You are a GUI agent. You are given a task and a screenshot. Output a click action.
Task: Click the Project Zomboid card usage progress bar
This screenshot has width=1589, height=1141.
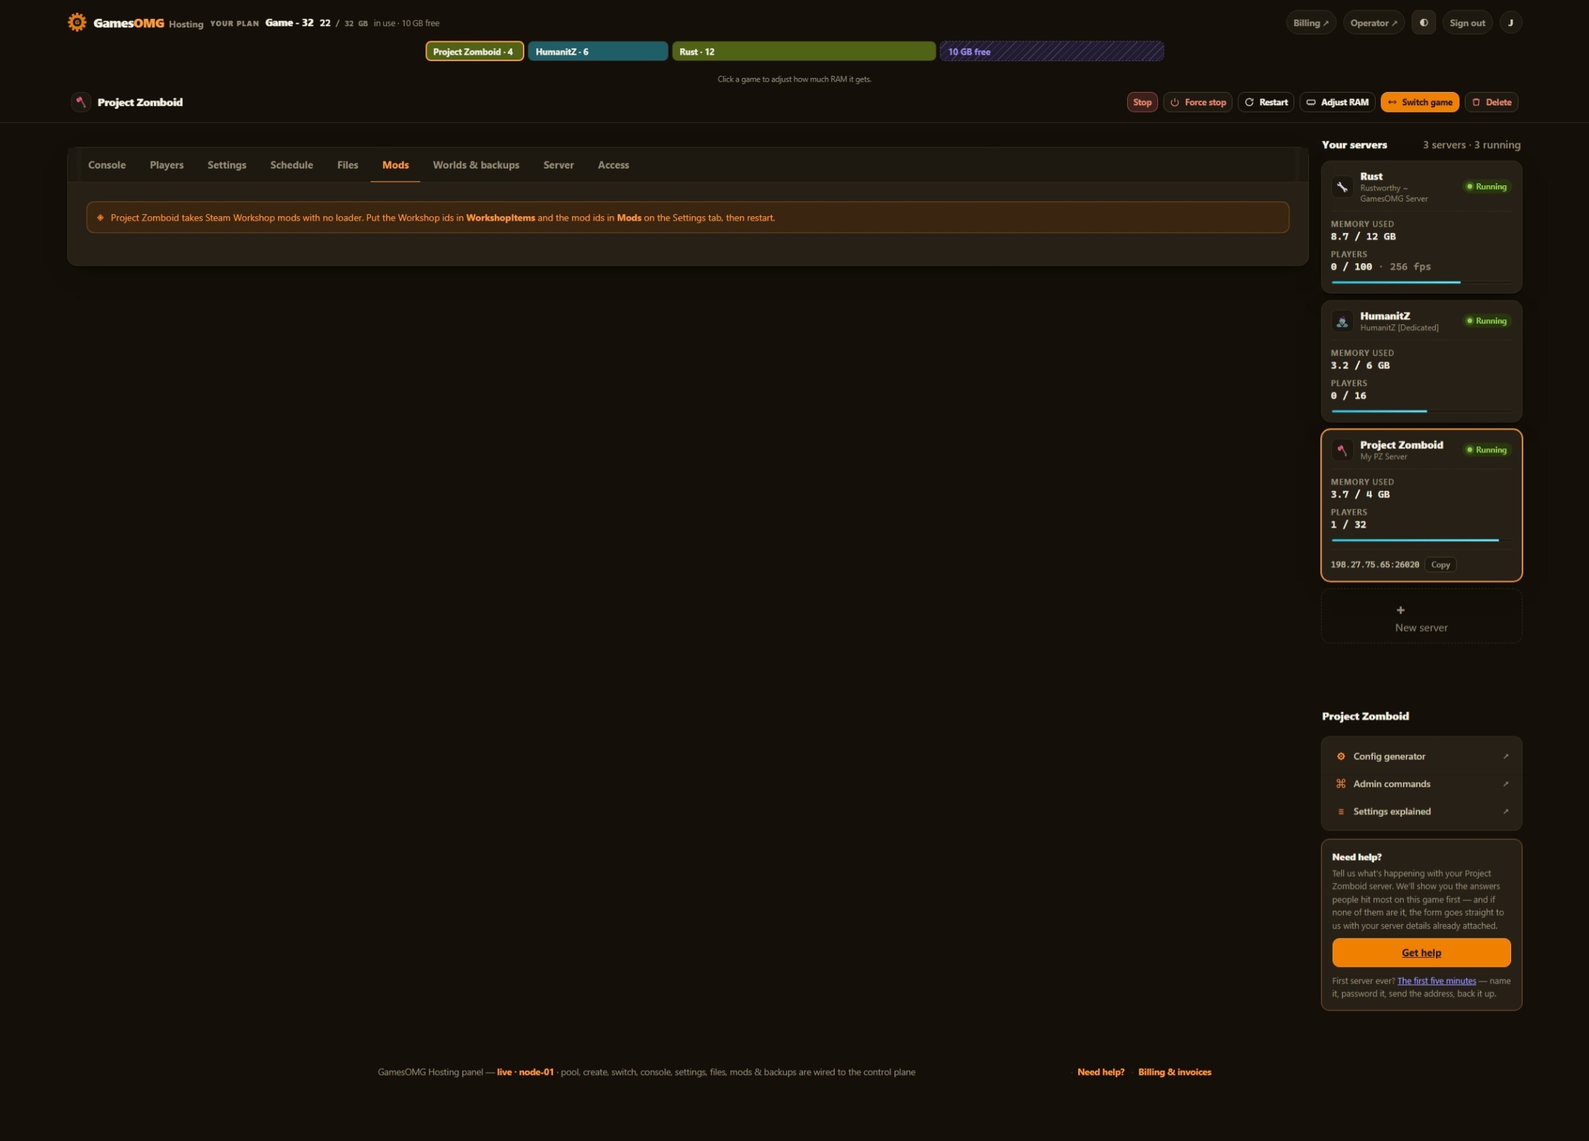(1421, 540)
